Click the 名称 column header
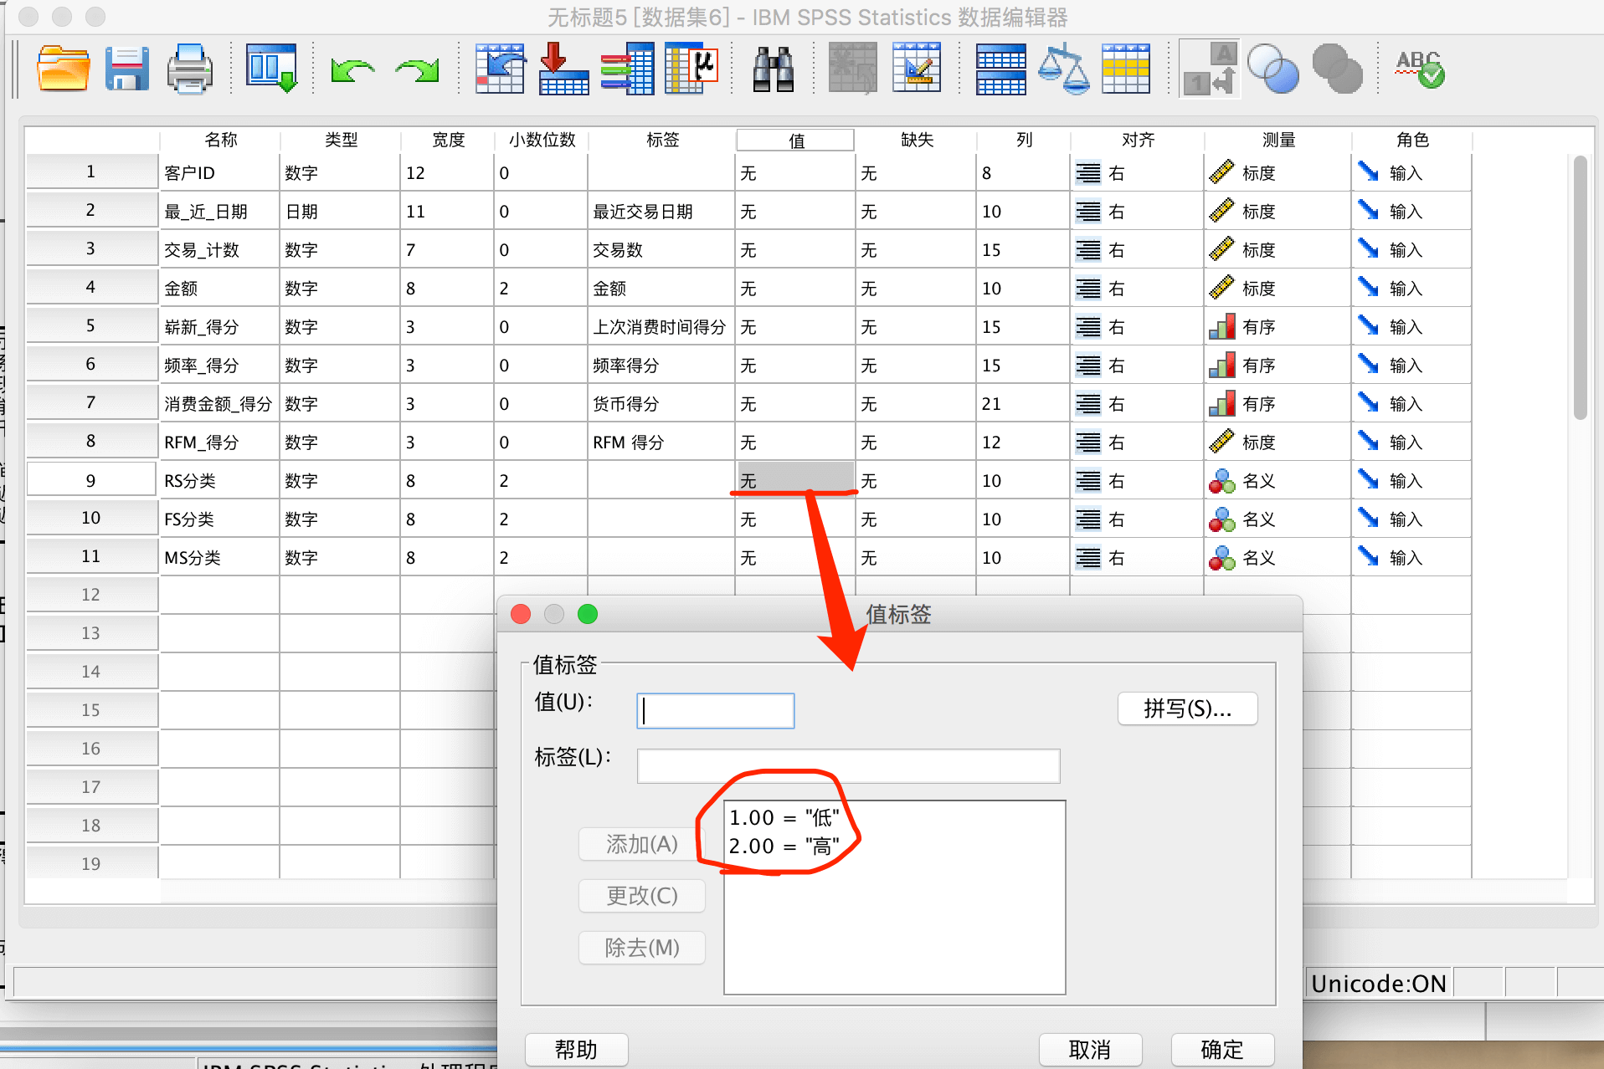1604x1069 pixels. coord(220,140)
